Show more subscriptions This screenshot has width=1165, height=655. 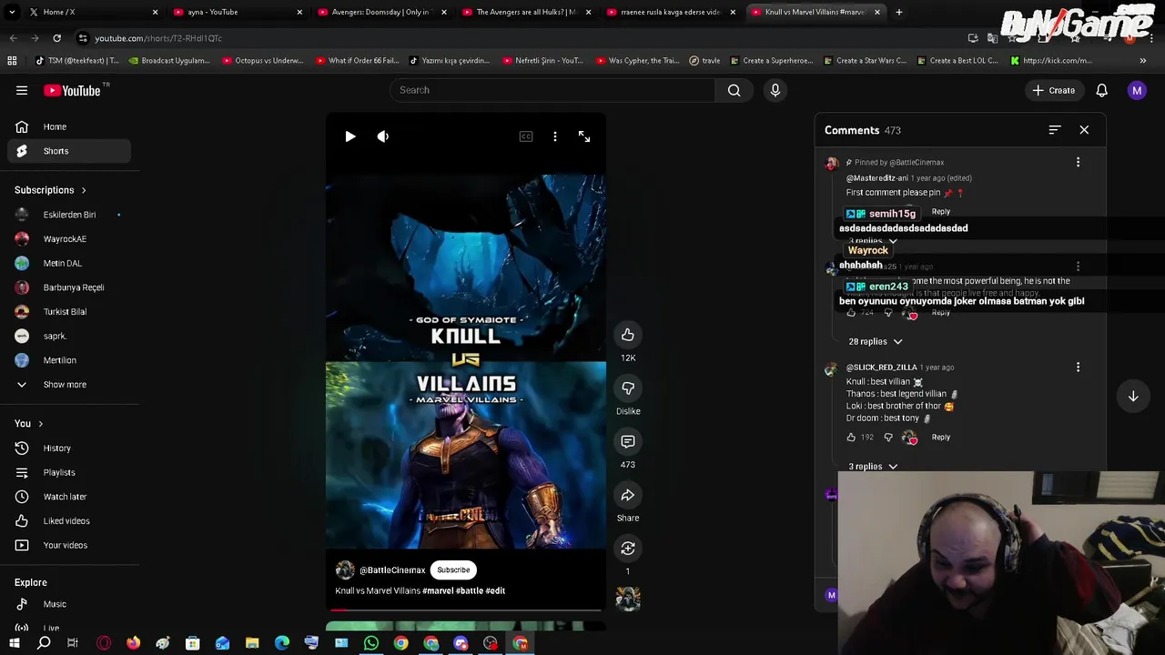pos(69,385)
